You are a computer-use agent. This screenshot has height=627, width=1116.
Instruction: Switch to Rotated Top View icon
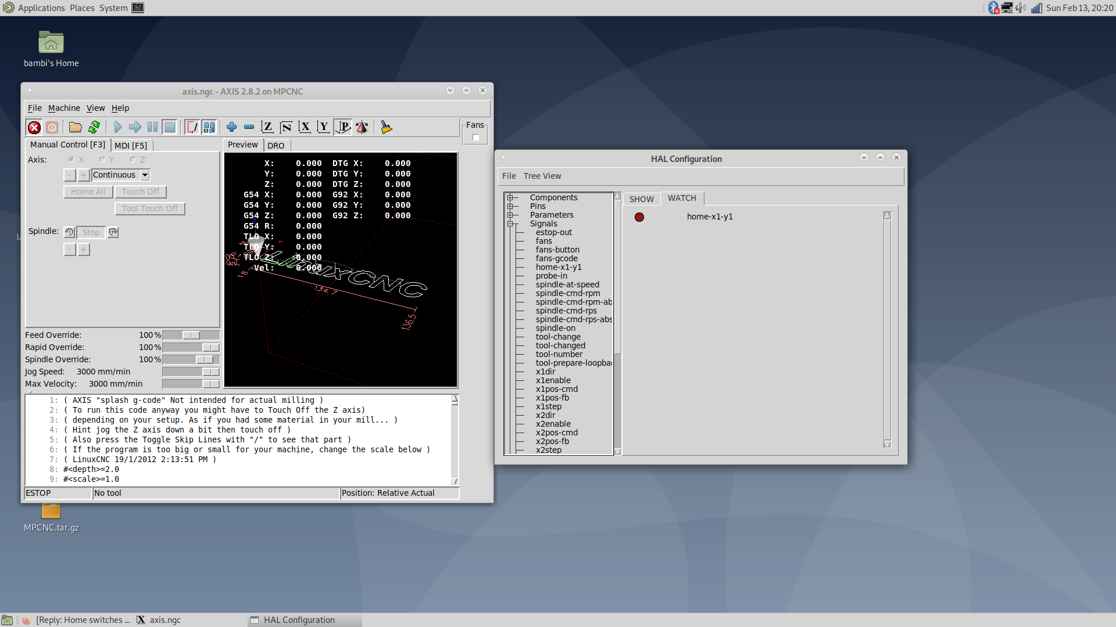285,127
